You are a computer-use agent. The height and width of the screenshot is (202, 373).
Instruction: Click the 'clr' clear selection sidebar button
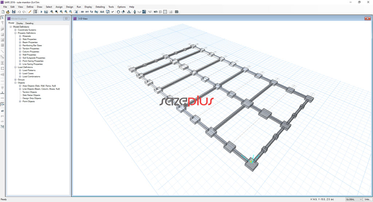(3, 121)
